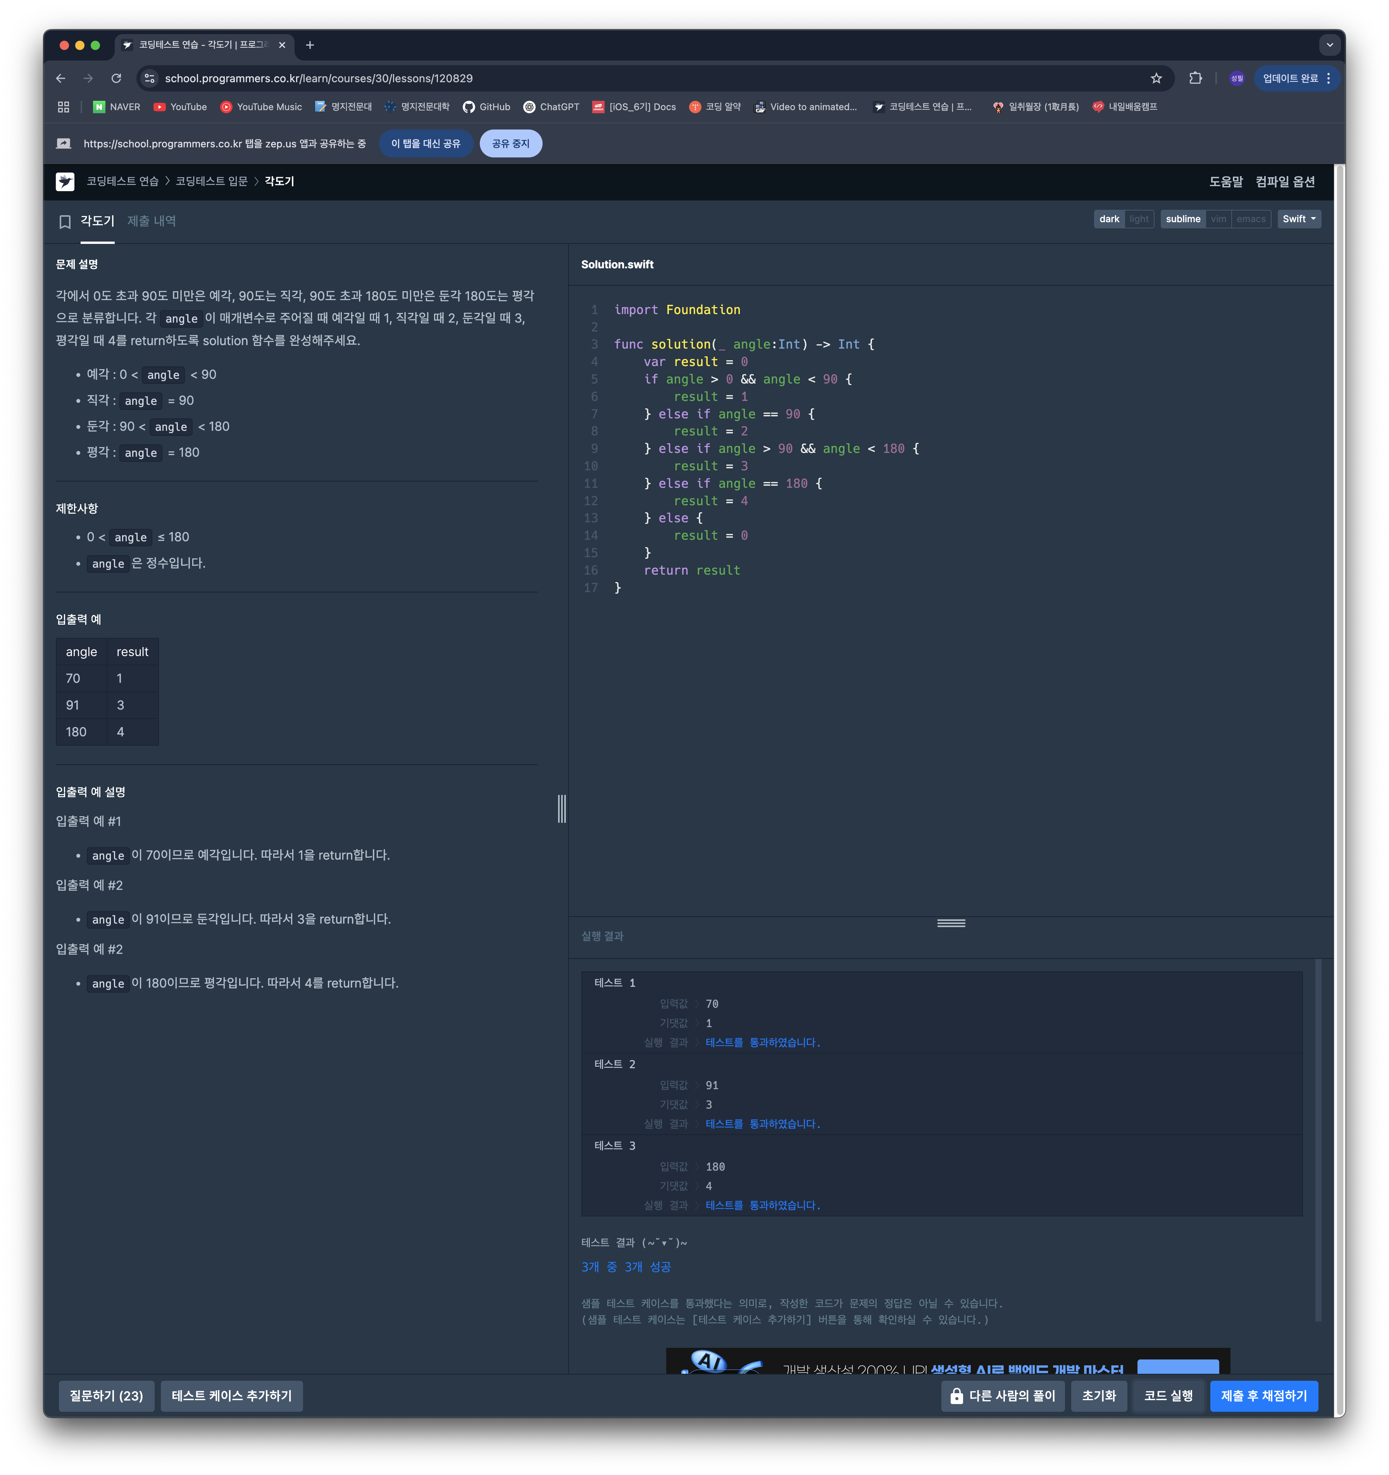Click the Programmers logo in the header
Image resolution: width=1389 pixels, height=1475 pixels.
[x=65, y=182]
